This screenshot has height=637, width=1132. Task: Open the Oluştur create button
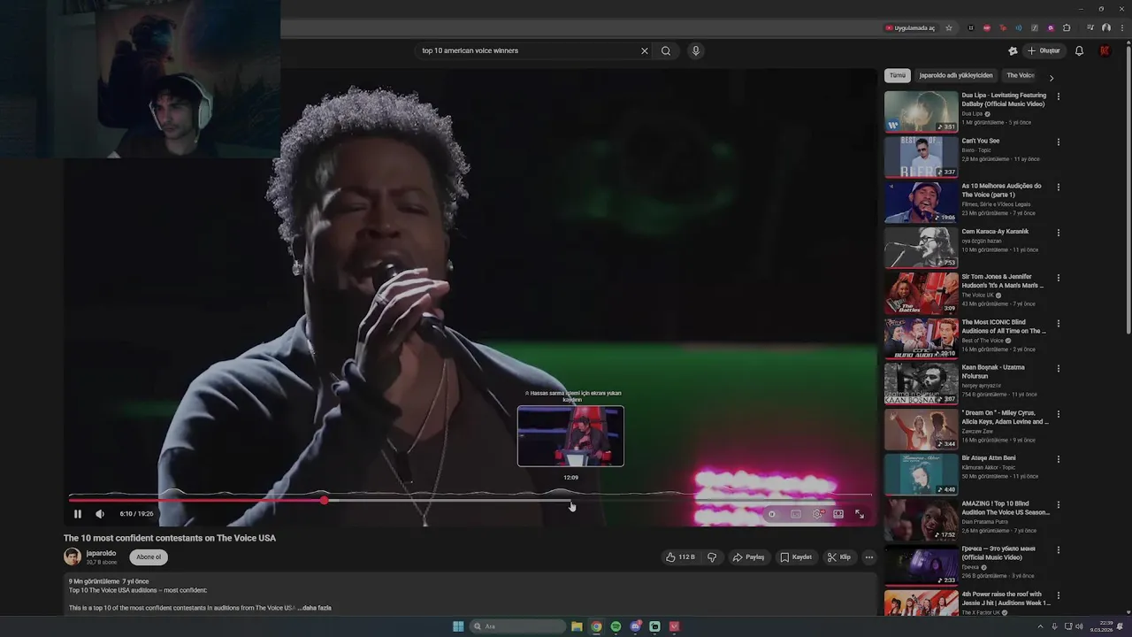coord(1044,50)
